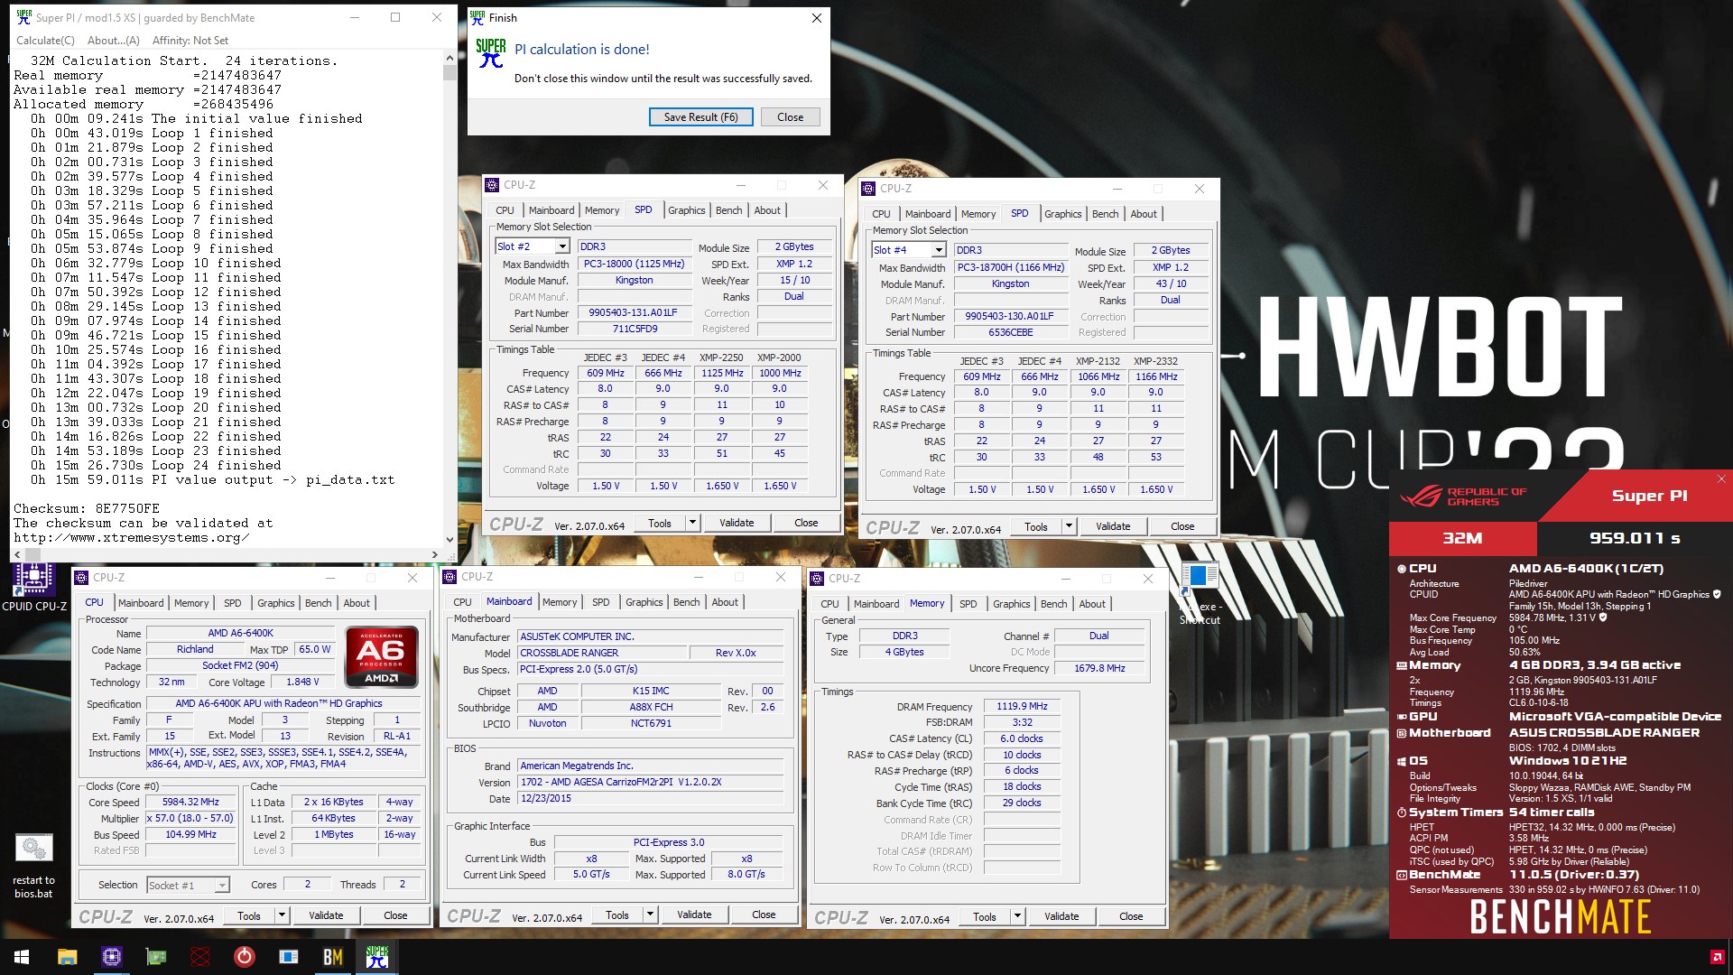Expand Tools arrow in CPU-Z CPU window
The width and height of the screenshot is (1733, 975).
[x=282, y=915]
